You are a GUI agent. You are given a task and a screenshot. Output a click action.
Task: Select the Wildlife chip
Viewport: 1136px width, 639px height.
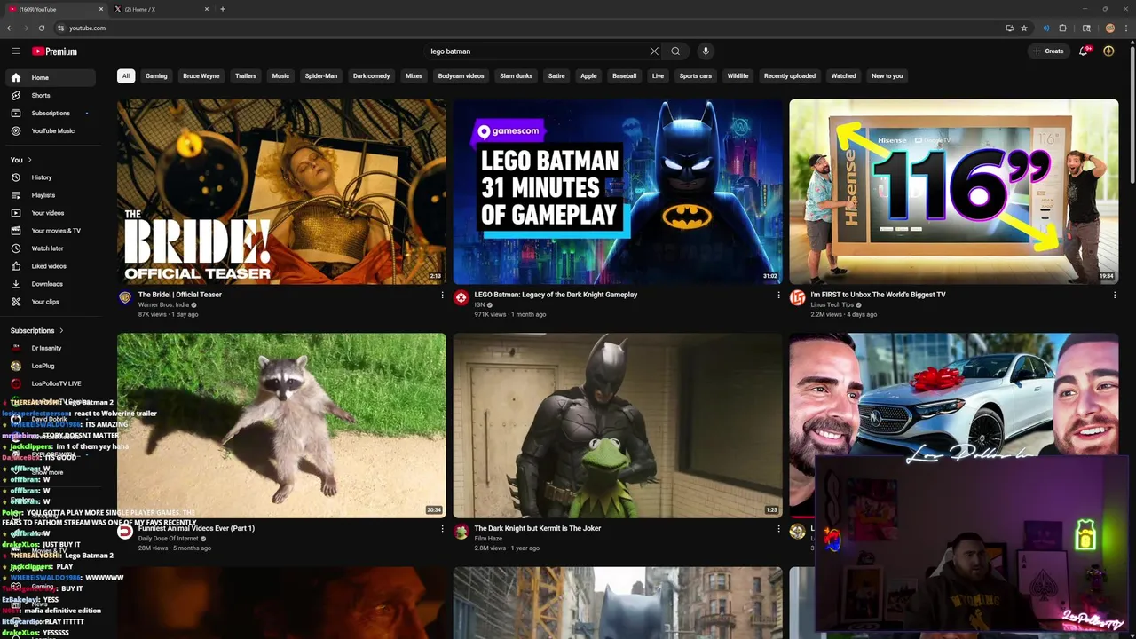coord(738,75)
